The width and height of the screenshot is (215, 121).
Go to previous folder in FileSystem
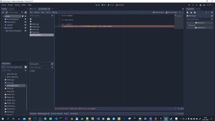(3, 67)
